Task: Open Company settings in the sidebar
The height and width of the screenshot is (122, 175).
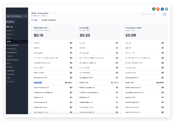Action: pos(10,34)
